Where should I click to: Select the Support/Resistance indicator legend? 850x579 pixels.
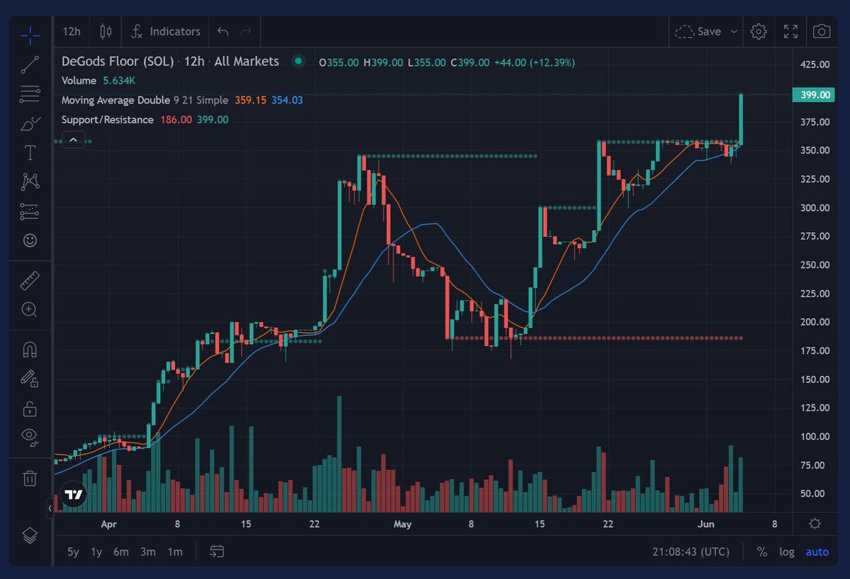[108, 120]
